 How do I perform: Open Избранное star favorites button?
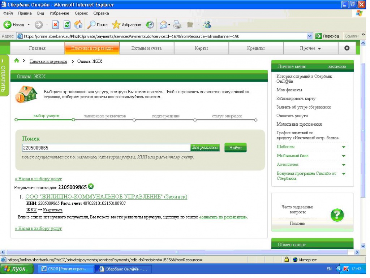coord(126,25)
